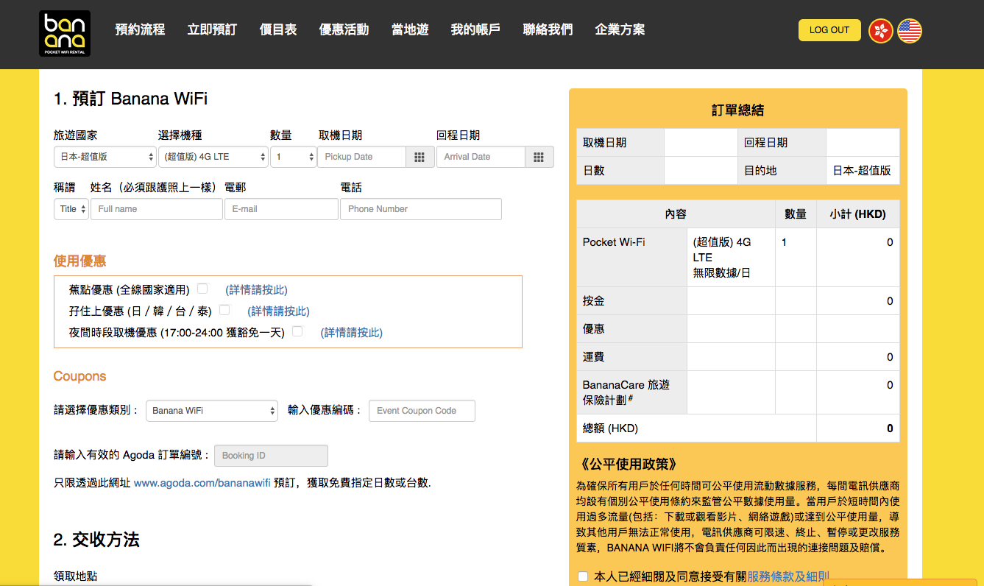
Task: Tick the 孖住上優惠 checkbox
Action: [x=224, y=310]
